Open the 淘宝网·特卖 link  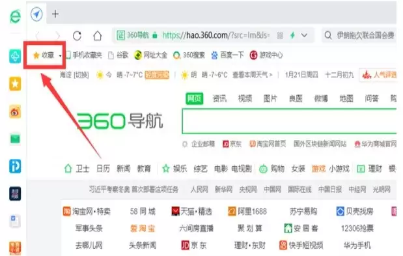pyautogui.click(x=87, y=212)
